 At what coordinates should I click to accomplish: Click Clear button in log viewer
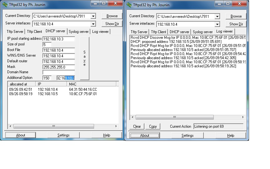[x=137, y=126]
